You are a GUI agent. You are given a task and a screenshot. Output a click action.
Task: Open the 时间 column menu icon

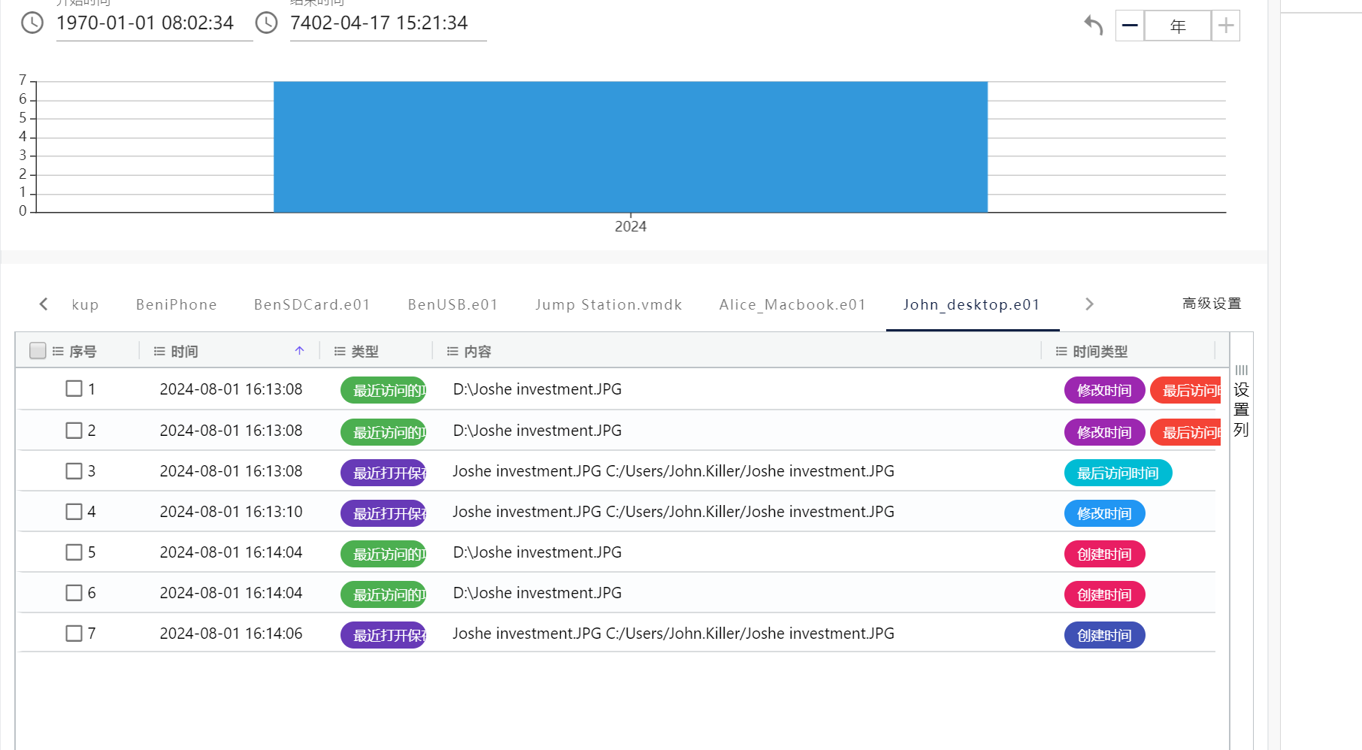pyautogui.click(x=159, y=351)
